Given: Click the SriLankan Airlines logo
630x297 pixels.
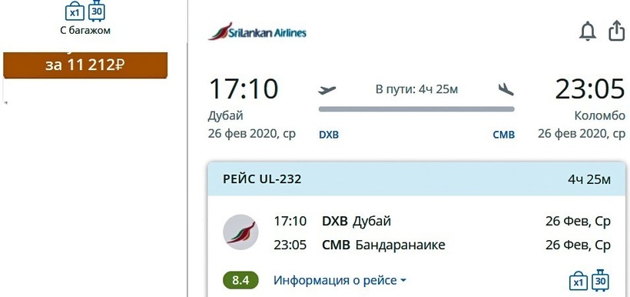Looking at the screenshot, I should 257,32.
